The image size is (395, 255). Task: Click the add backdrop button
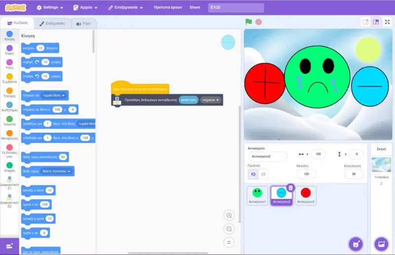click(381, 244)
